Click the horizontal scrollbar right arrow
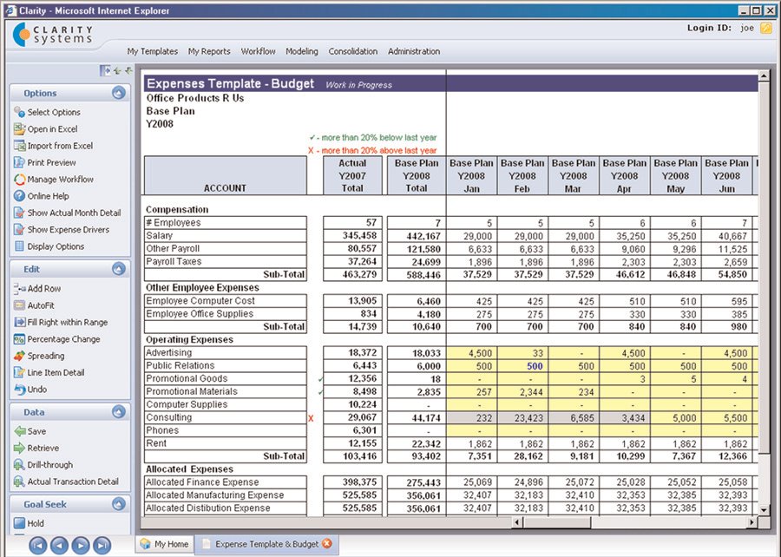Viewport: 781px width, 557px height. (751, 522)
